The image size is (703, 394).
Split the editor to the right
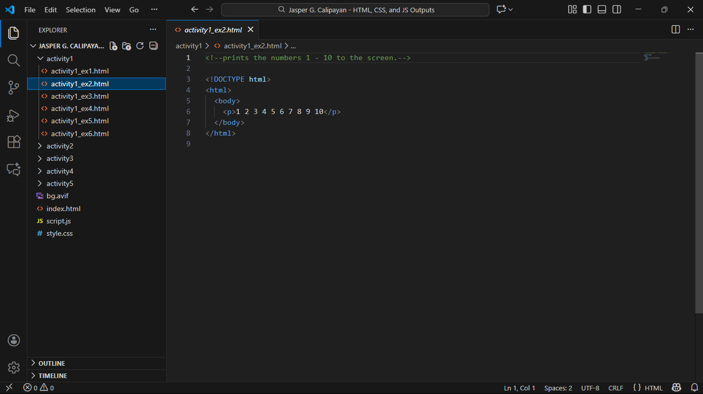[676, 30]
